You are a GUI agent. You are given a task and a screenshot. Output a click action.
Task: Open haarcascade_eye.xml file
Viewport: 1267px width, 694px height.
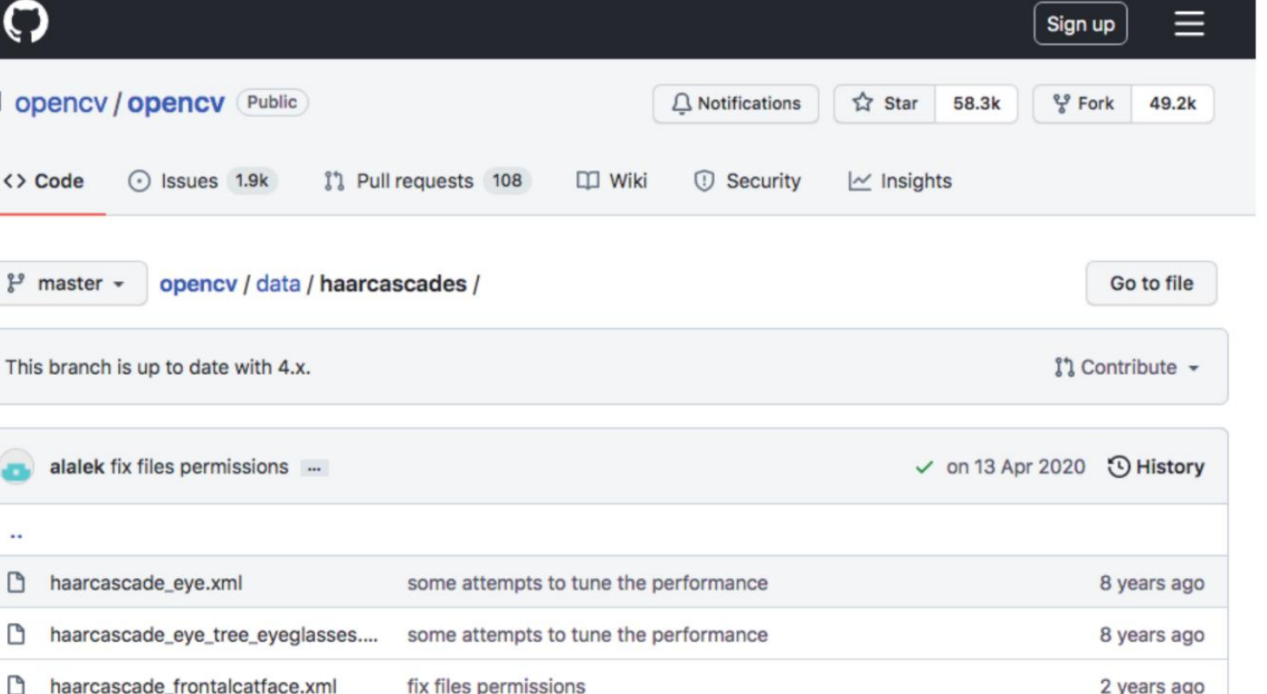pos(146,583)
